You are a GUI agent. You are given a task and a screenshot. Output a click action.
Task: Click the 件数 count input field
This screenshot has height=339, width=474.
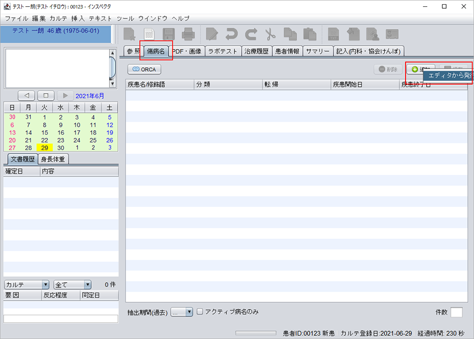click(x=456, y=312)
